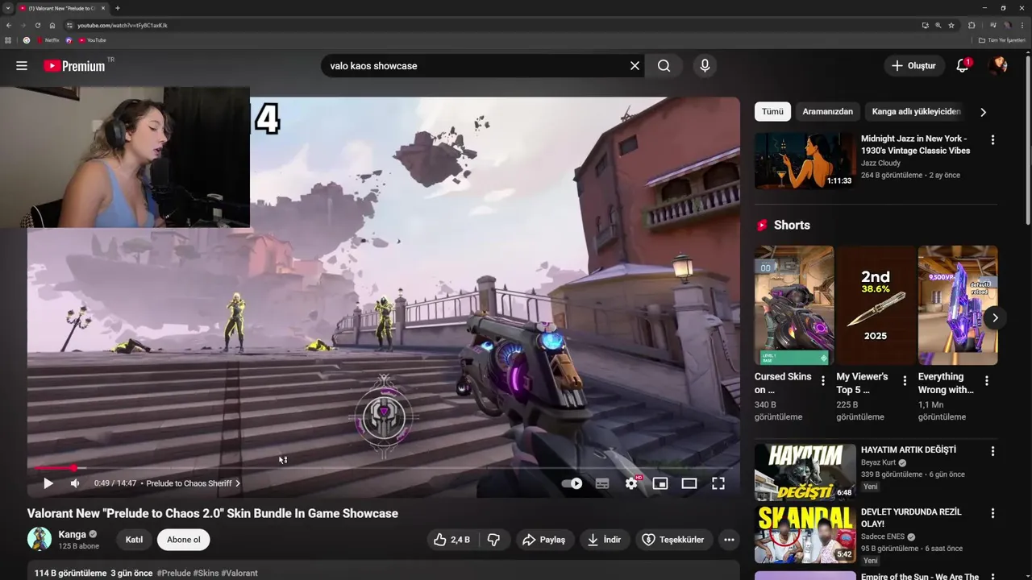
Task: Open the YouTube guide hamburger menu
Action: (22, 66)
